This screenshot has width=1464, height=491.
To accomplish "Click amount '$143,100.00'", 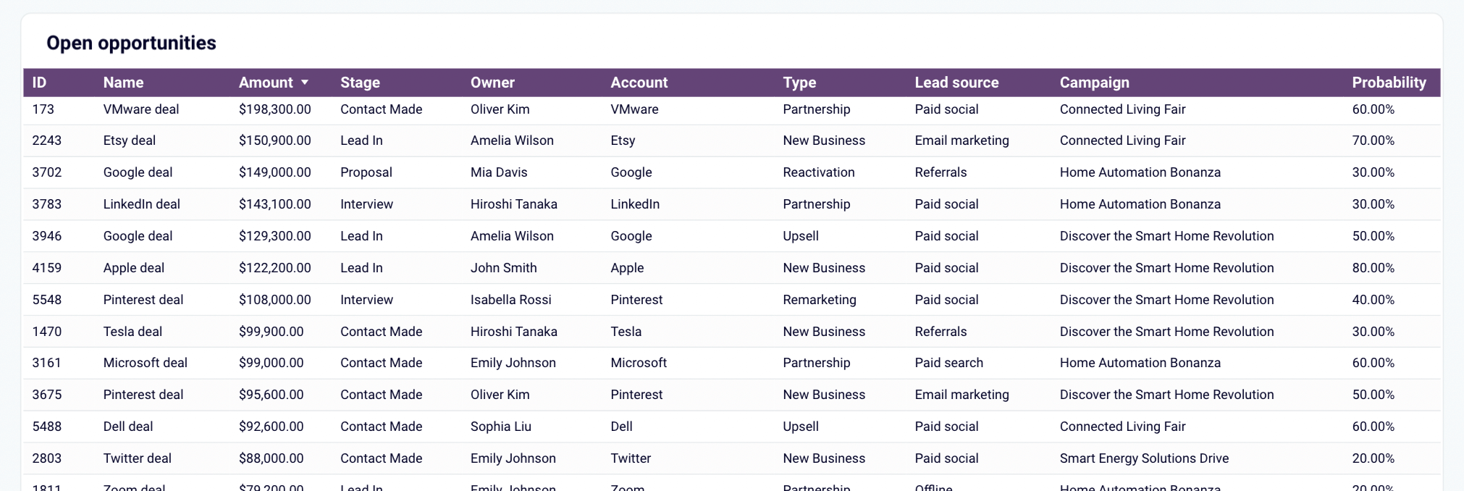I will (x=275, y=204).
